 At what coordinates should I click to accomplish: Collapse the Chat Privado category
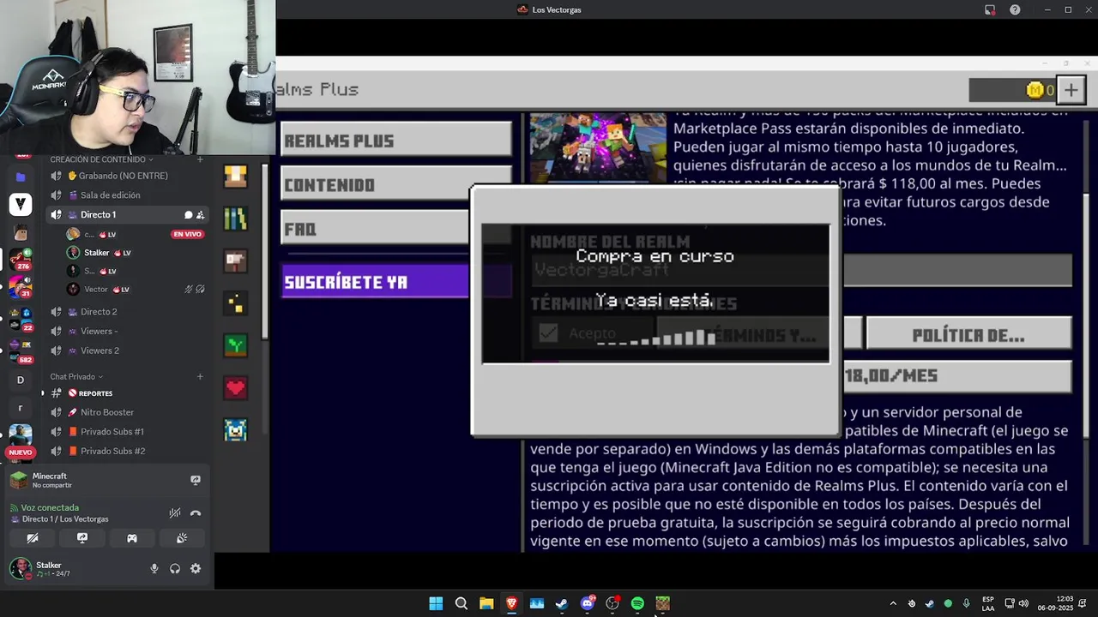[76, 377]
